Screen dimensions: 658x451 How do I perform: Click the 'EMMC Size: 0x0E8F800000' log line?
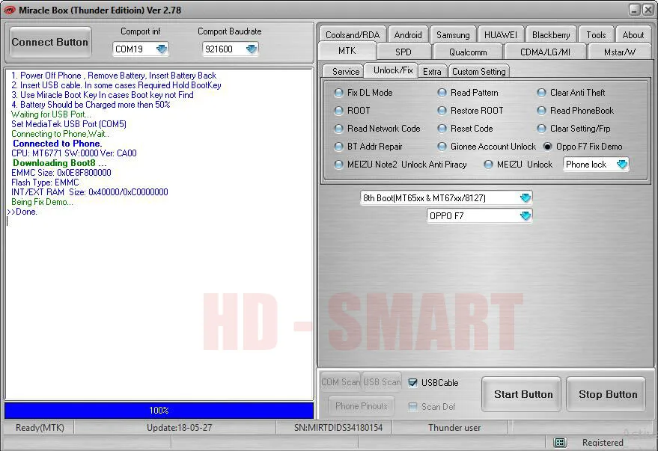pos(61,172)
